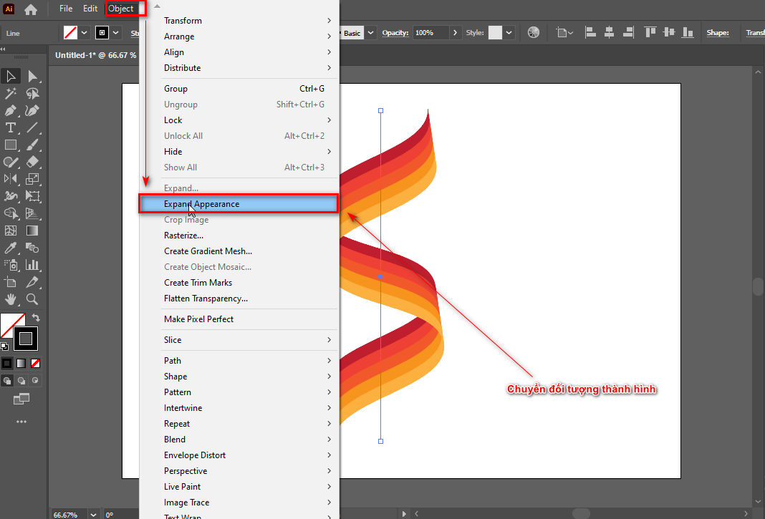
Task: Switch to Draw Behind mode
Action: pyautogui.click(x=21, y=381)
